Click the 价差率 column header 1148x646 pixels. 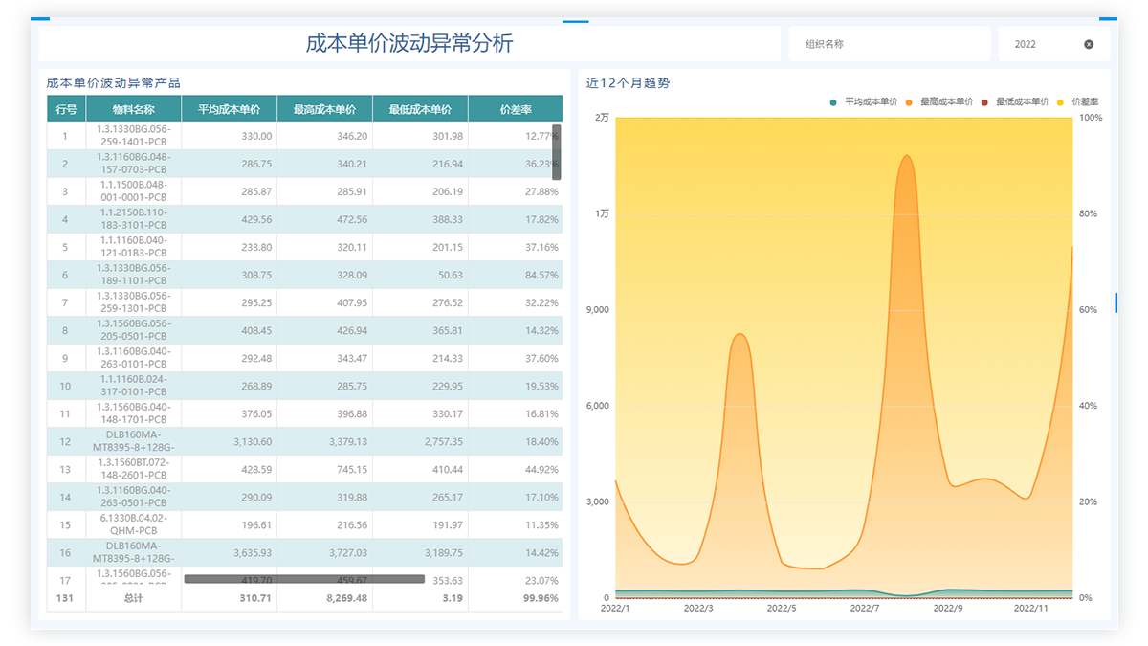coord(516,109)
